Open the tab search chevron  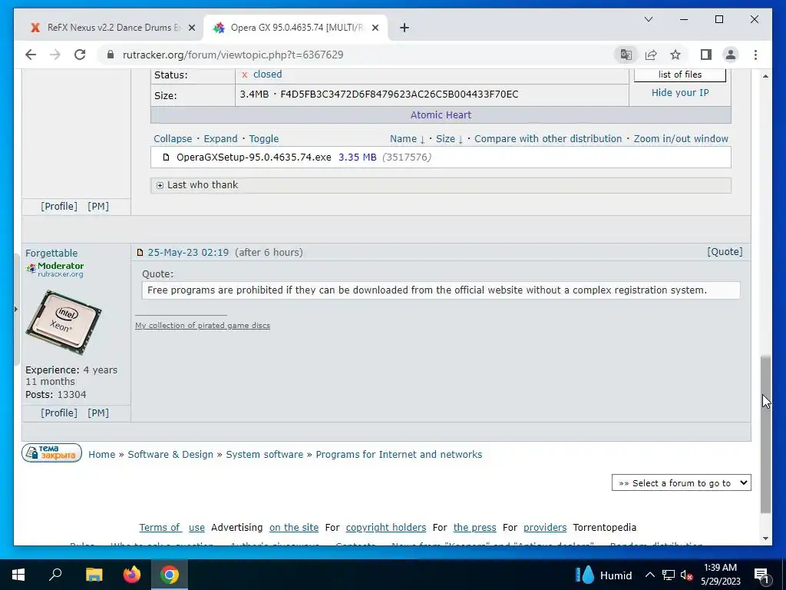tap(648, 19)
